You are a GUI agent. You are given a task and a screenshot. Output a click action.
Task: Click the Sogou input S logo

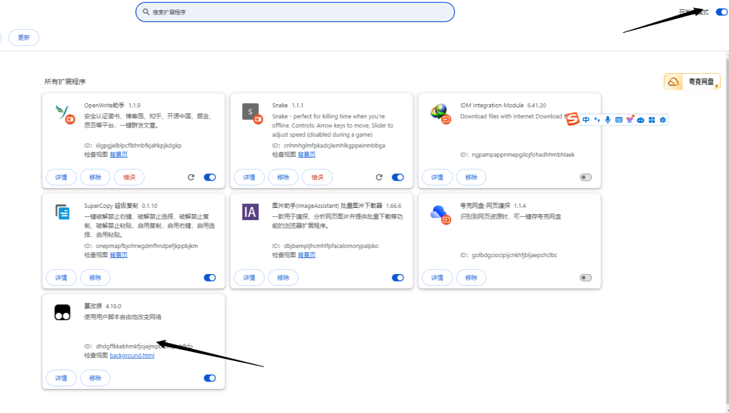pyautogui.click(x=573, y=120)
